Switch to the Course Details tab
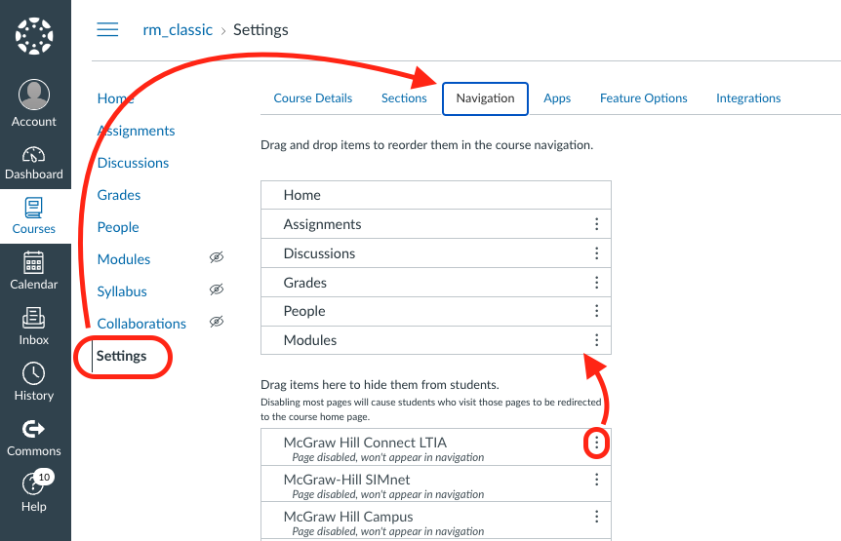 pyautogui.click(x=312, y=98)
